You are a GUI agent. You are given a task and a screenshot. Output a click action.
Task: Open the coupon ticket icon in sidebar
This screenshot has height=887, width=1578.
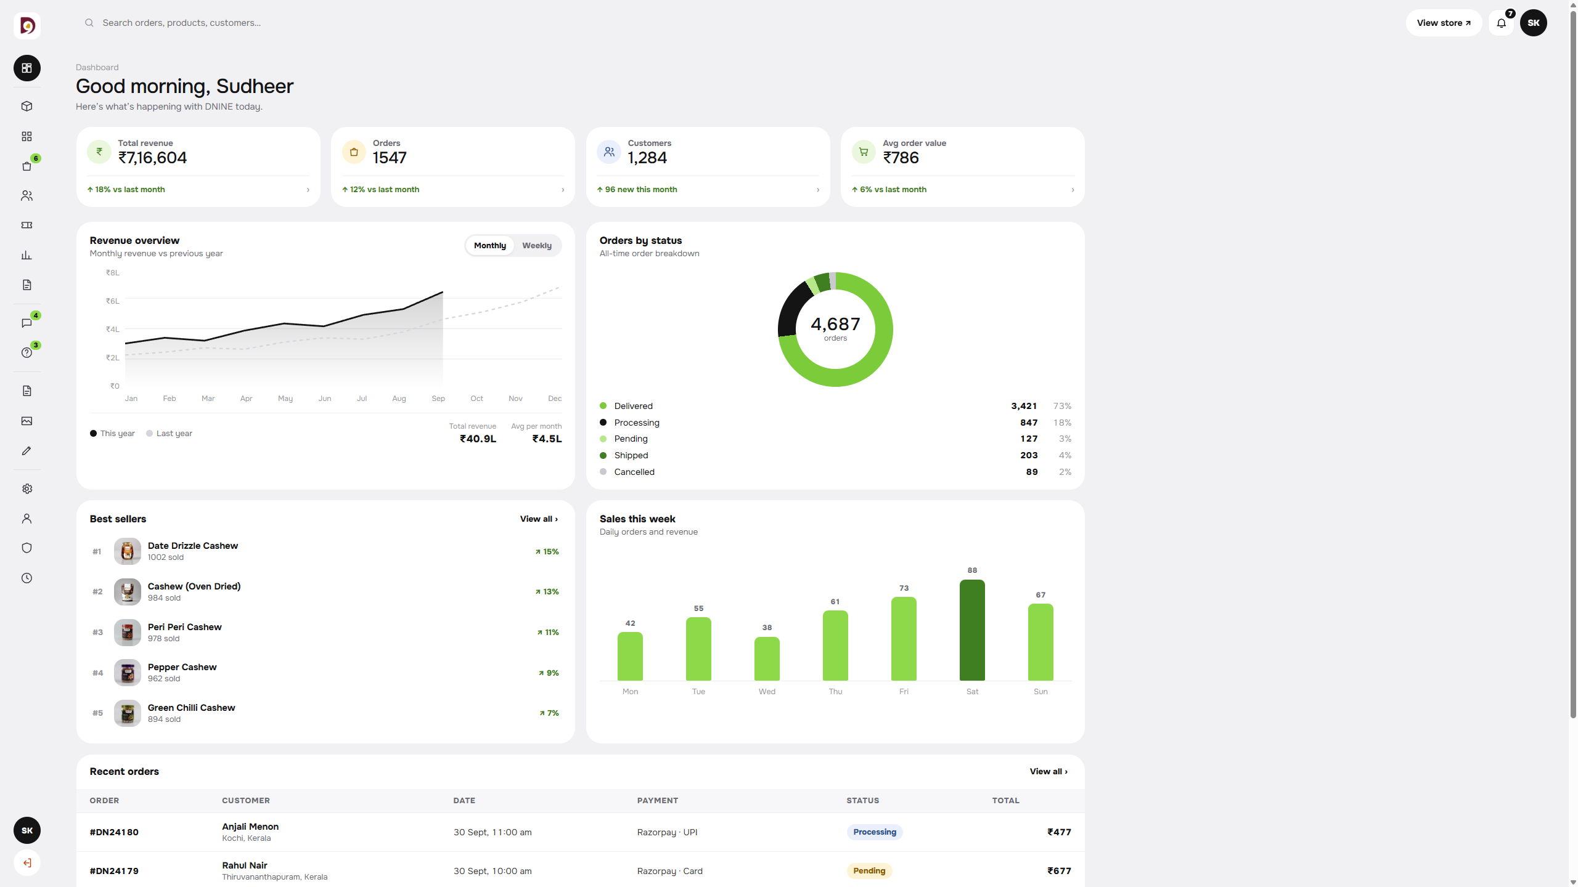[x=27, y=225]
